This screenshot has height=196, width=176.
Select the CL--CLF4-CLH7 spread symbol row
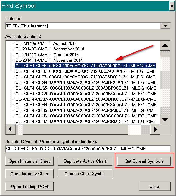point(86,121)
